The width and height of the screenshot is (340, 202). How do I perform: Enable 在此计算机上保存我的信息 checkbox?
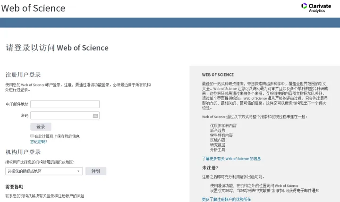(32, 136)
